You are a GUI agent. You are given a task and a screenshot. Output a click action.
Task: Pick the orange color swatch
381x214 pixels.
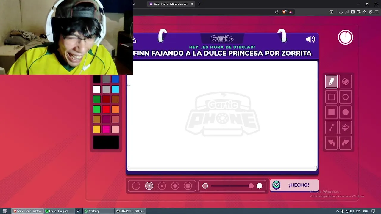point(115,109)
